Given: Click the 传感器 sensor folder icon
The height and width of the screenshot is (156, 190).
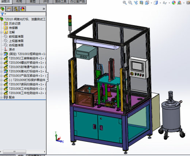Looking at the screenshot, I should point(5,28).
